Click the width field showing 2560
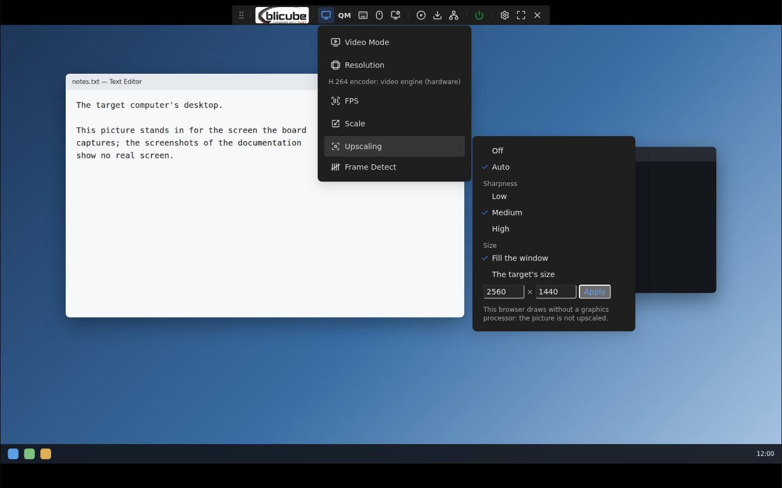This screenshot has width=782, height=488. click(x=504, y=292)
